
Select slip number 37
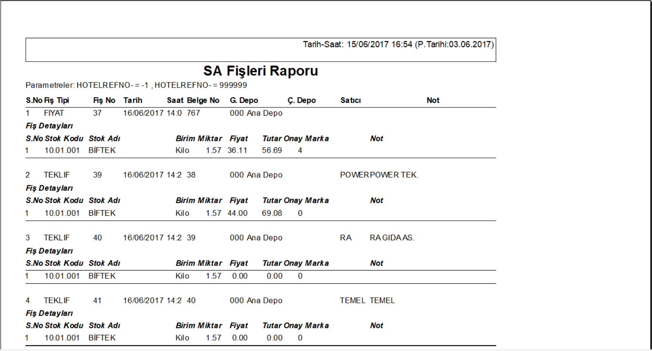[97, 113]
